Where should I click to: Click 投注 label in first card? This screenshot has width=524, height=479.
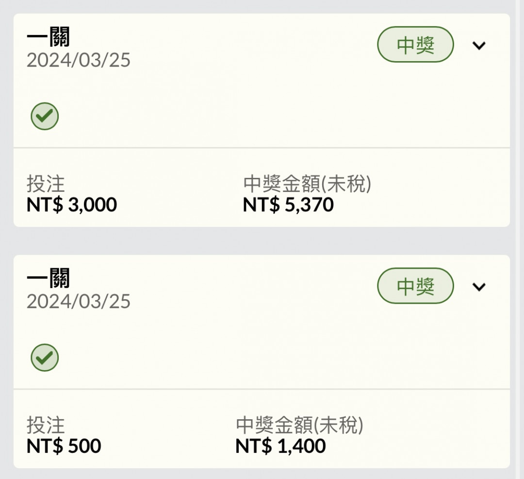click(x=46, y=184)
